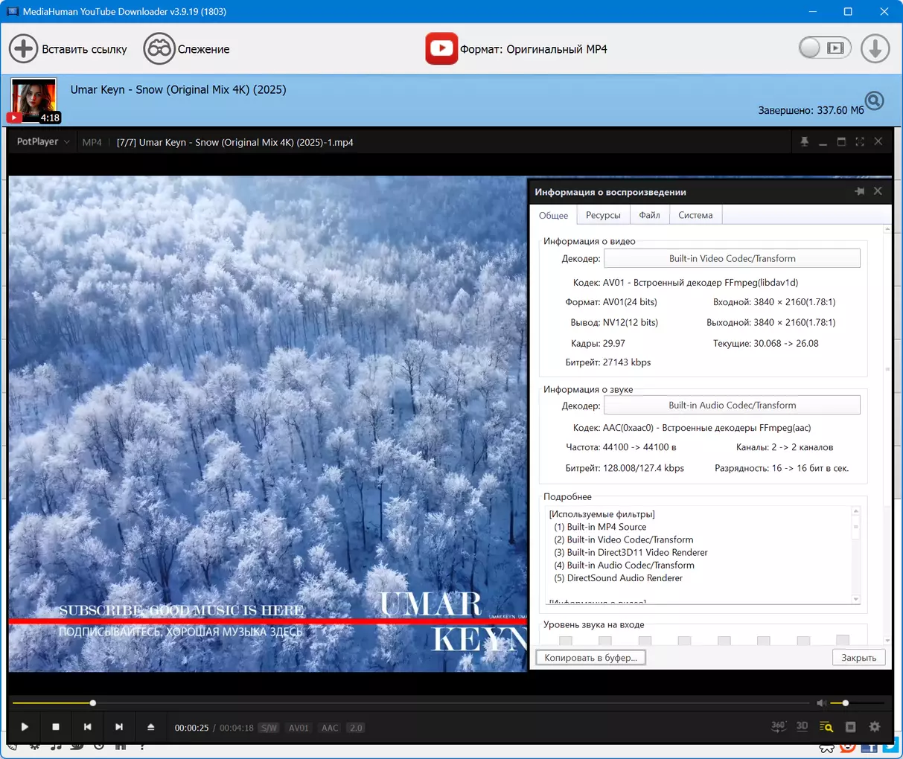
Task: Click the Paste link plus icon
Action: [23, 49]
